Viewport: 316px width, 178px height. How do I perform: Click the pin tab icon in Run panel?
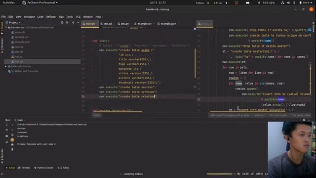[6, 142]
